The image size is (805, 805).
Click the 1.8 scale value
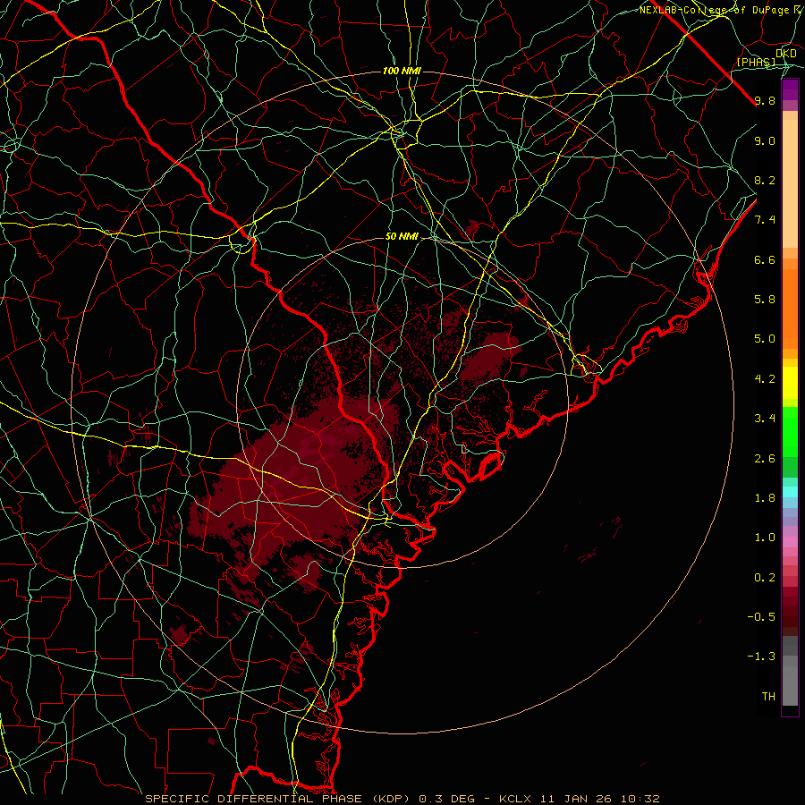tap(765, 498)
